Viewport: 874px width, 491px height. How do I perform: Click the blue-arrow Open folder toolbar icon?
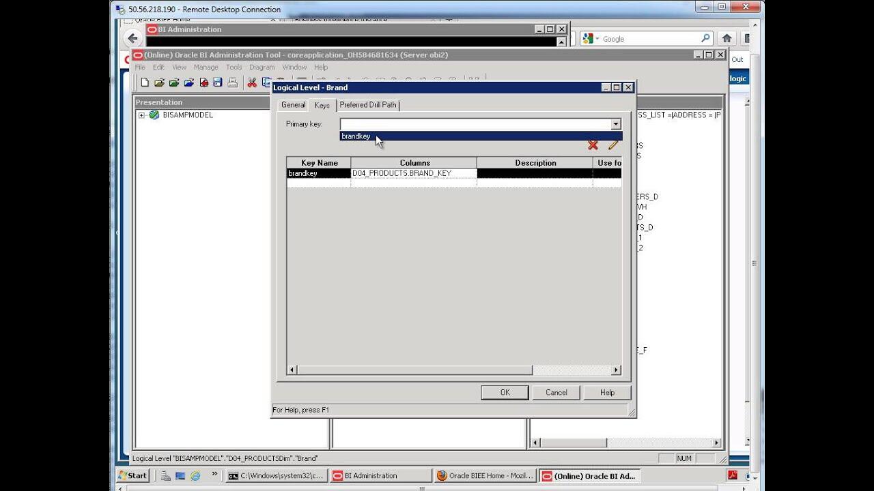(189, 83)
